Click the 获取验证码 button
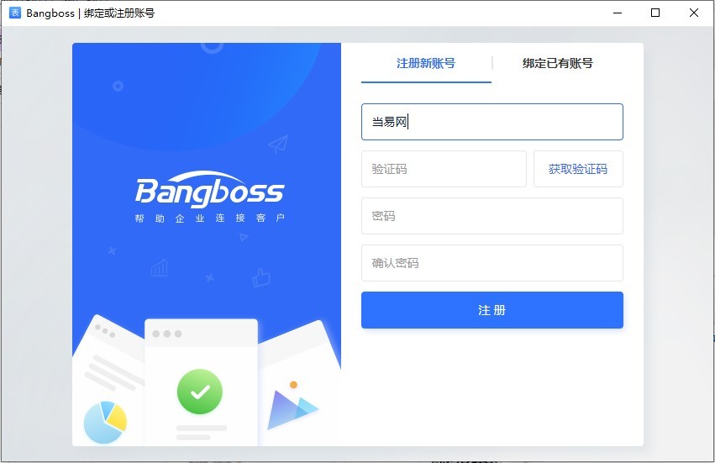Viewport: 715px width, 463px height. tap(578, 169)
